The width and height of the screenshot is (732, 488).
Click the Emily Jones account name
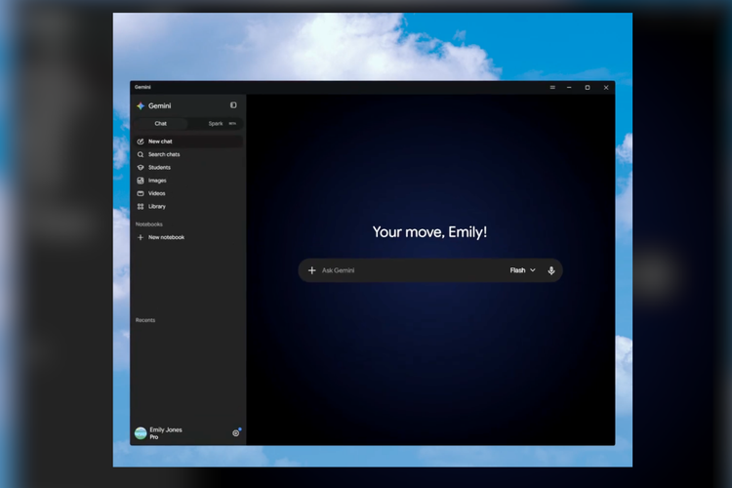click(x=166, y=430)
